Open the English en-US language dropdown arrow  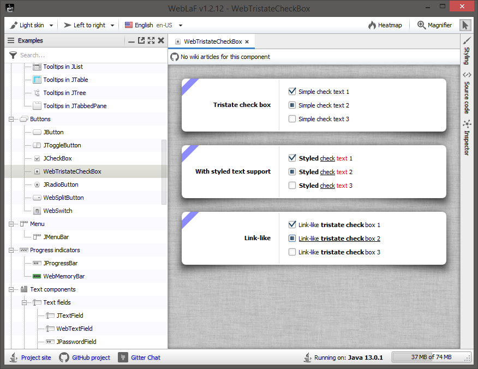point(181,25)
